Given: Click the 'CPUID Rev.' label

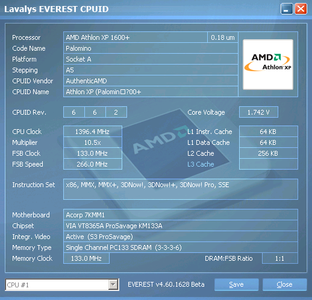Looking at the screenshot, I should pyautogui.click(x=30, y=112).
